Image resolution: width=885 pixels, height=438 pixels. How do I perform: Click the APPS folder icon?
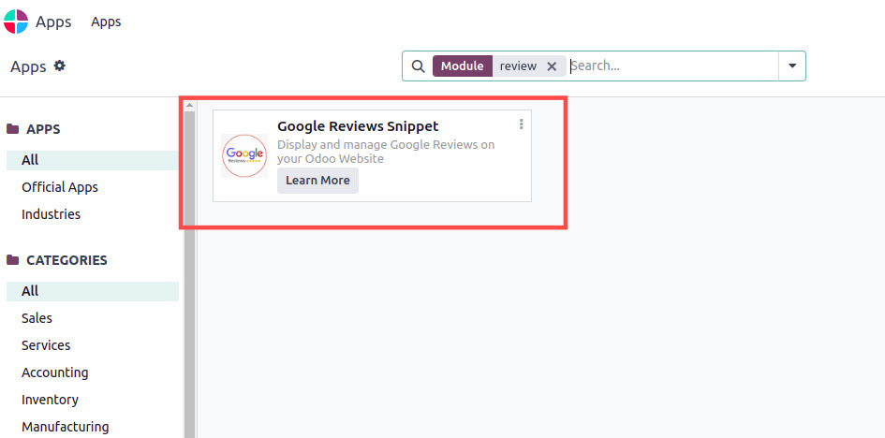pyautogui.click(x=12, y=129)
